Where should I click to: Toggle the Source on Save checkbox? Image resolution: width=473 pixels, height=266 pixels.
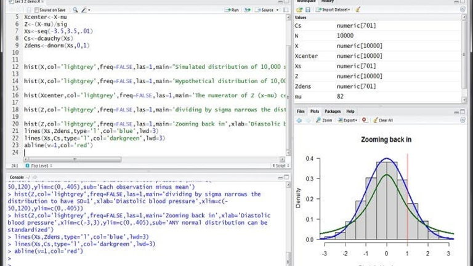pyautogui.click(x=37, y=10)
